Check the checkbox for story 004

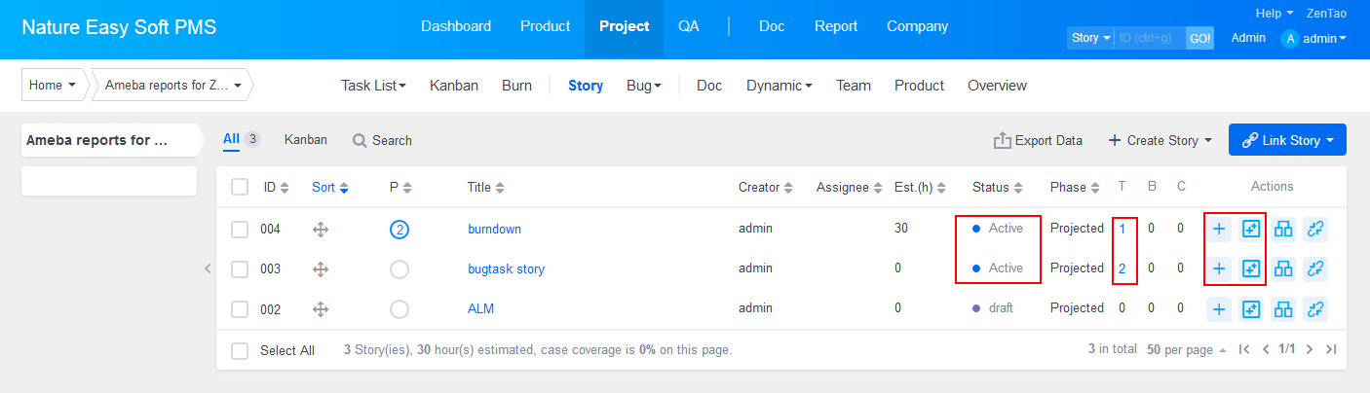240,230
